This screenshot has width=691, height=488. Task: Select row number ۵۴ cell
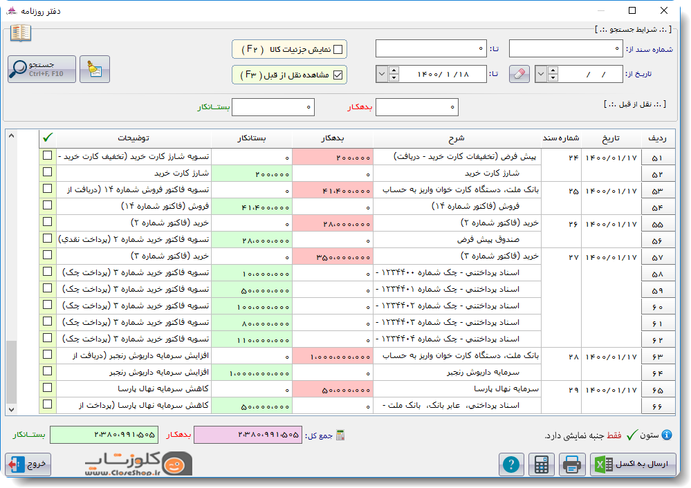tap(658, 207)
